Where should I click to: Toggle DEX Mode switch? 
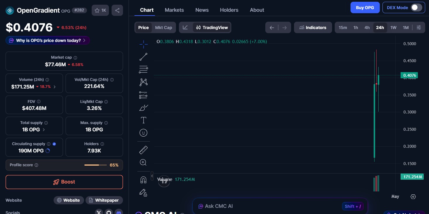tap(416, 7)
